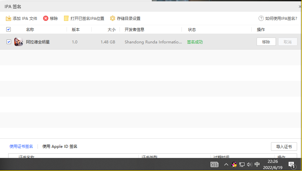The height and width of the screenshot is (171, 302).
Task: Click the 导入证书 button
Action: click(x=284, y=147)
